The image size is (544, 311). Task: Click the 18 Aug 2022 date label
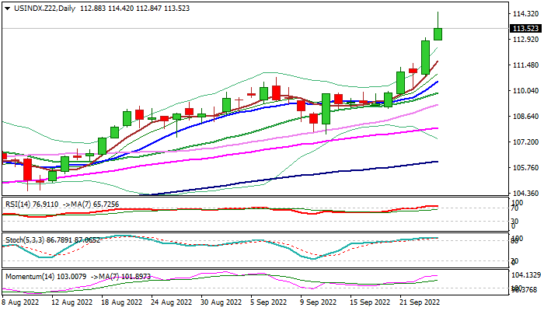pos(122,302)
